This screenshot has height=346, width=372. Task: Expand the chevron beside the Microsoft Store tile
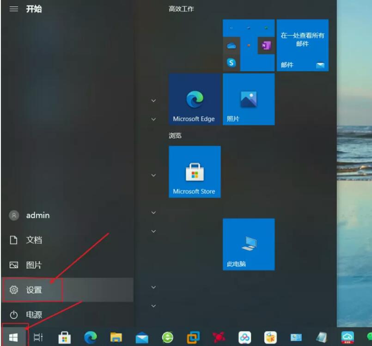tap(153, 175)
